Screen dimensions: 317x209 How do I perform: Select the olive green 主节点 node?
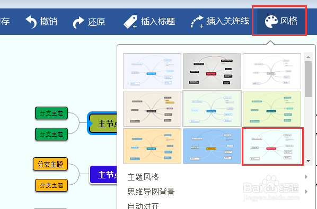(x=102, y=123)
